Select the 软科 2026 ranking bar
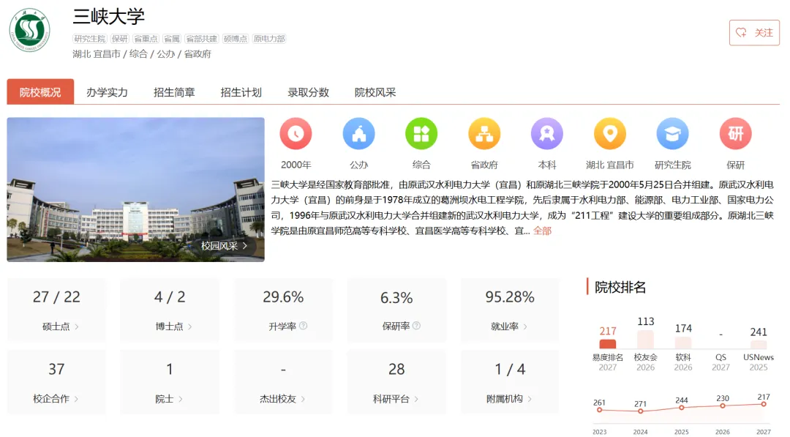 point(683,343)
